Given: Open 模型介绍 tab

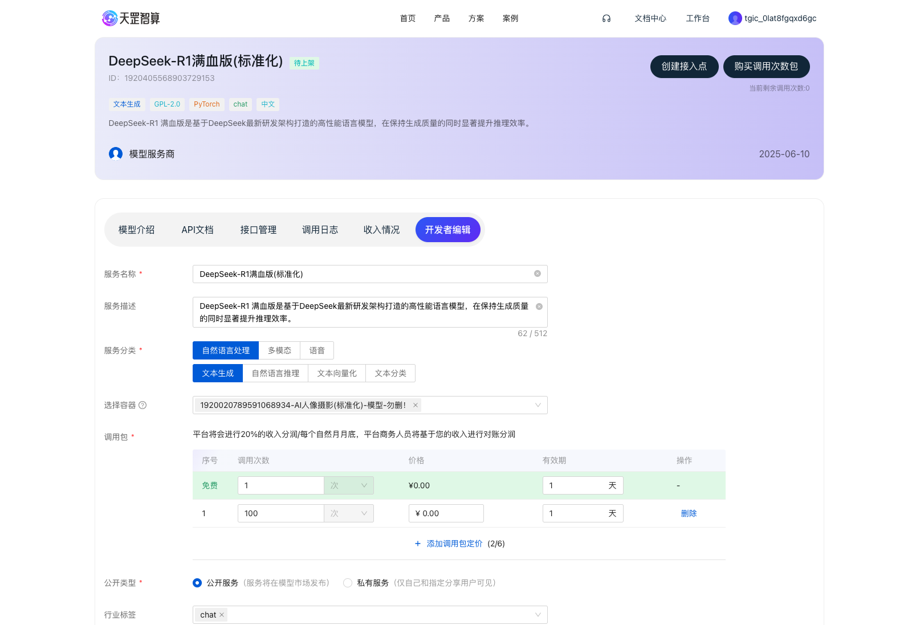Looking at the screenshot, I should click(137, 230).
